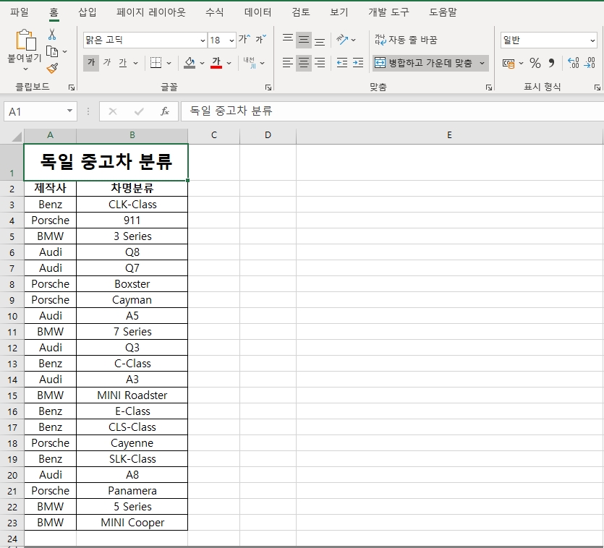Screen dimensions: 604x548
Task: Toggle 자동 줄 바꿈 wrap text
Action: coord(406,40)
